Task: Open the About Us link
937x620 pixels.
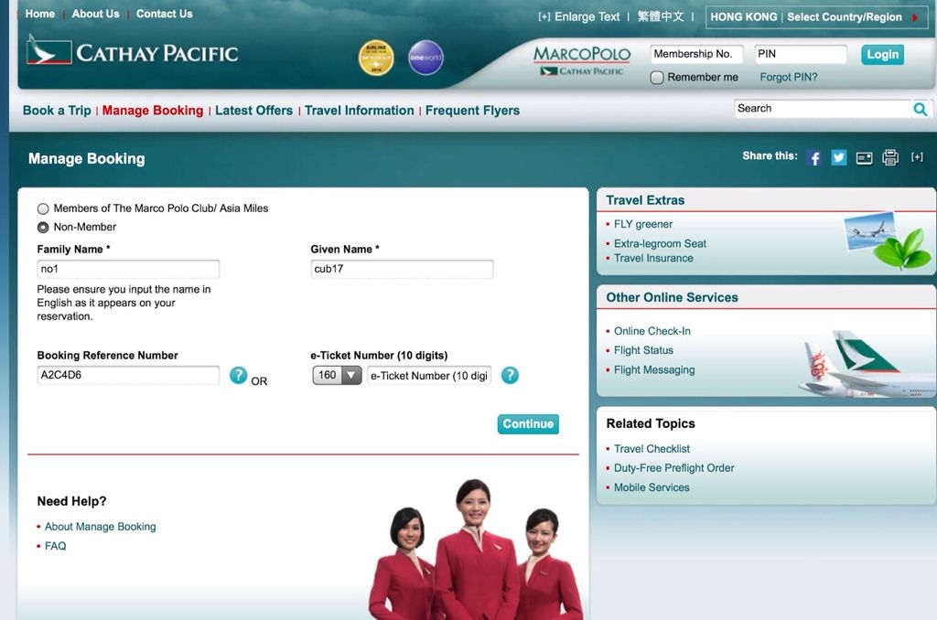Action: click(x=95, y=14)
